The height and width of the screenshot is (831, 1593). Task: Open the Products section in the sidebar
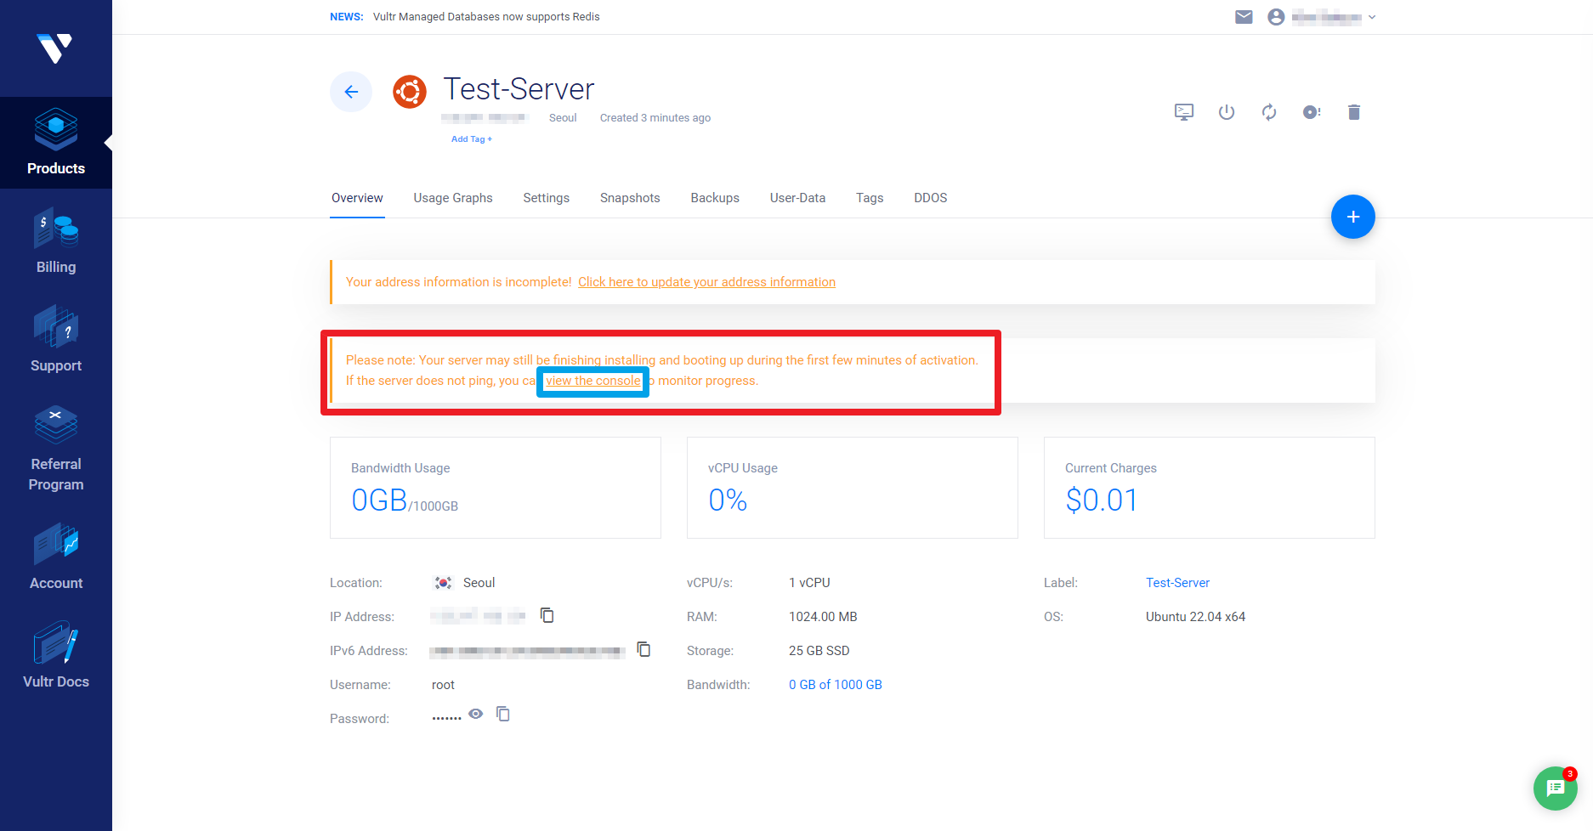[x=56, y=143]
